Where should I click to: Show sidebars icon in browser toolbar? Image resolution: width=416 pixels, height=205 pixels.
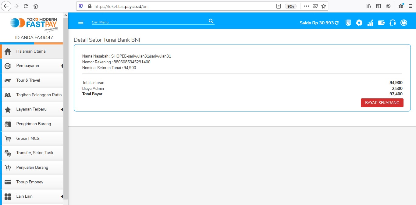[379, 6]
